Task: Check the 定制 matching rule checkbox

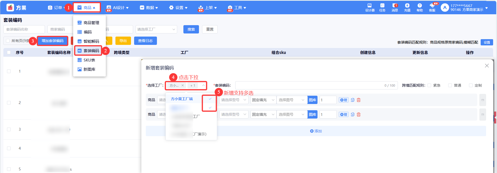Action: pos(471,85)
